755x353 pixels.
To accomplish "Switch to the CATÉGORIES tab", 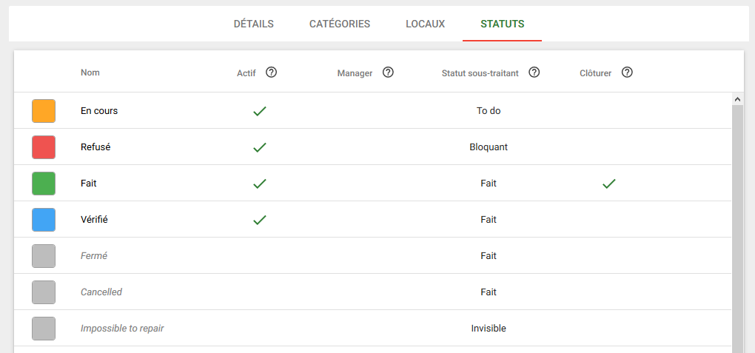I will [340, 24].
